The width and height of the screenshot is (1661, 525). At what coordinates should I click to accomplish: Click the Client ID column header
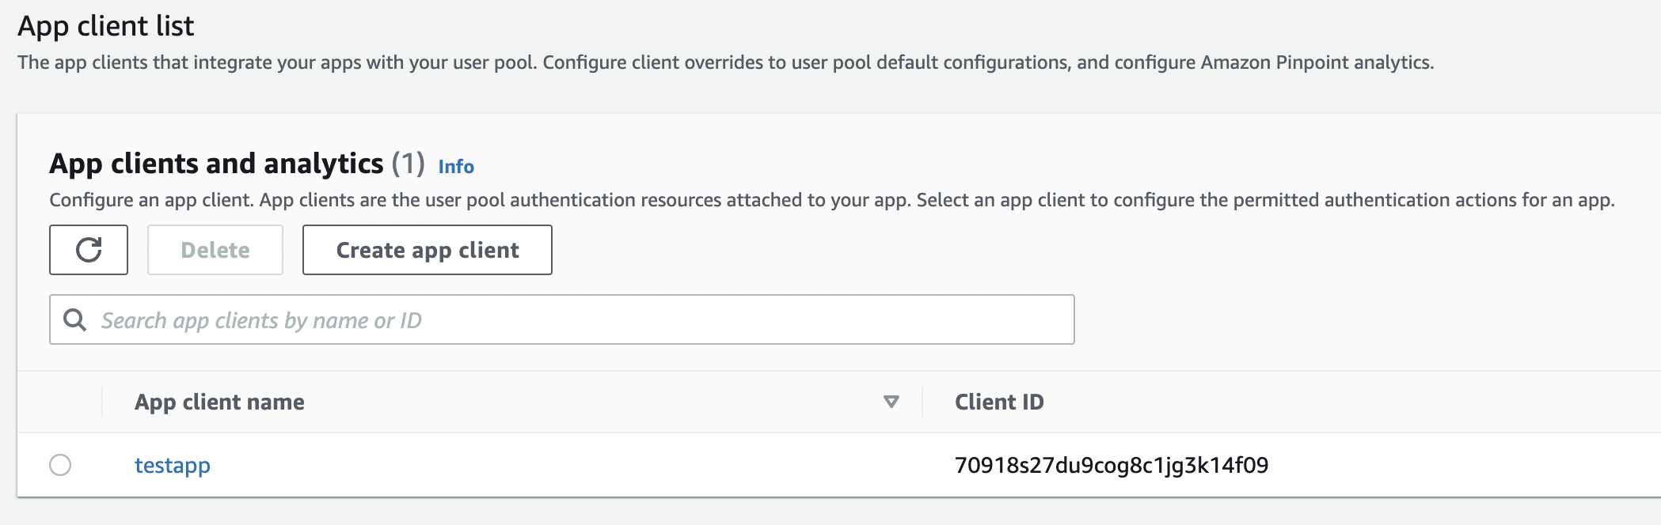(999, 402)
